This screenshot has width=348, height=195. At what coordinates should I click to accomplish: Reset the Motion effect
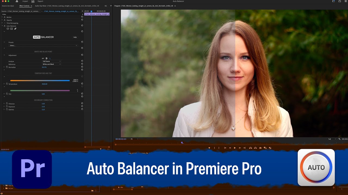click(x=82, y=17)
